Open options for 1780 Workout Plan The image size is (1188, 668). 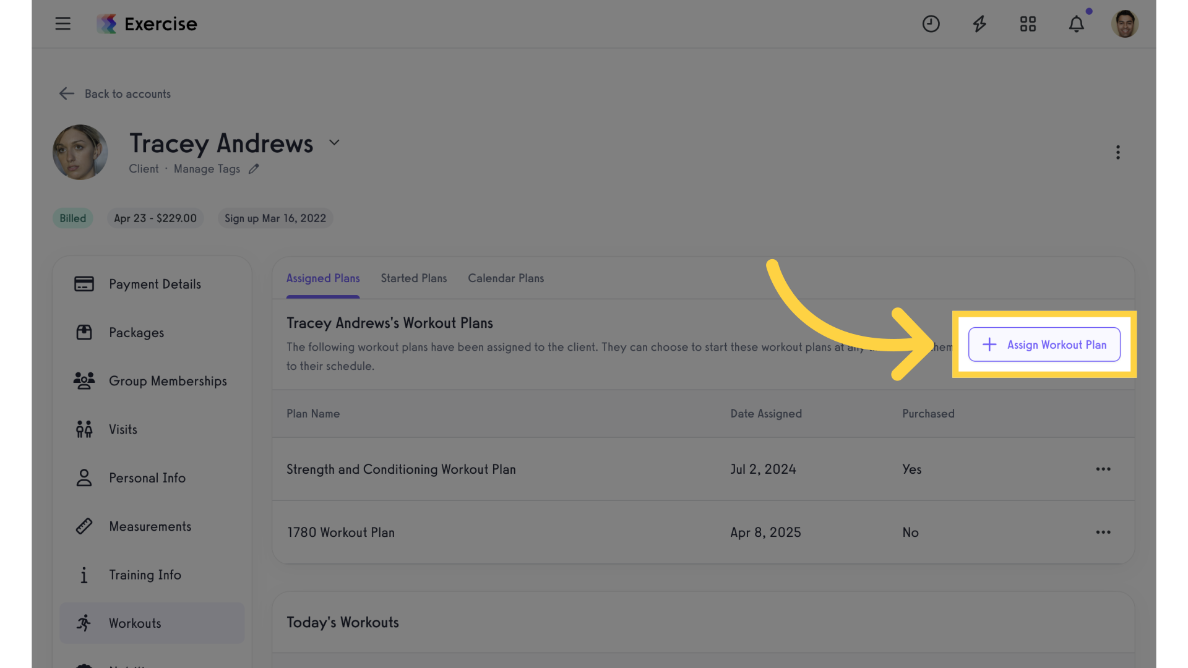coord(1103,532)
